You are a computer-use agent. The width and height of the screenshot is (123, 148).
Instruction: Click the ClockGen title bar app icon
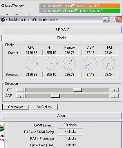(3, 19)
